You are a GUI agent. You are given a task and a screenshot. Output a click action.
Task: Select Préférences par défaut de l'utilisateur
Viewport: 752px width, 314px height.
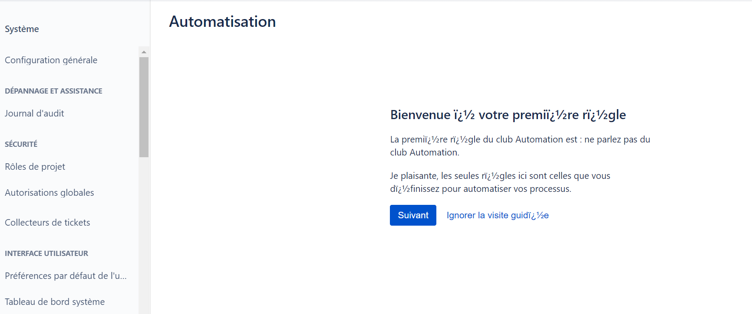point(66,276)
